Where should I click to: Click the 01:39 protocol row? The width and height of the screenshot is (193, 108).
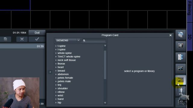pyautogui.click(x=22, y=46)
